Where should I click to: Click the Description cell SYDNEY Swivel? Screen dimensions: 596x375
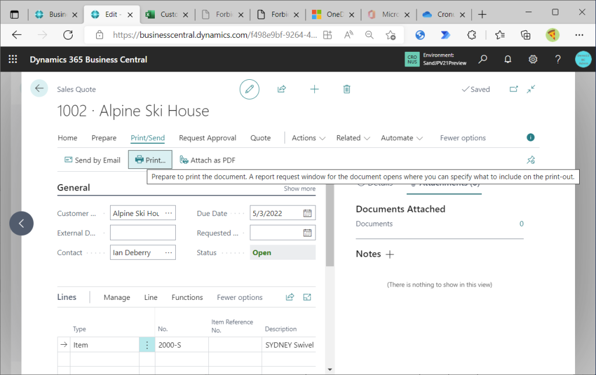(x=289, y=345)
